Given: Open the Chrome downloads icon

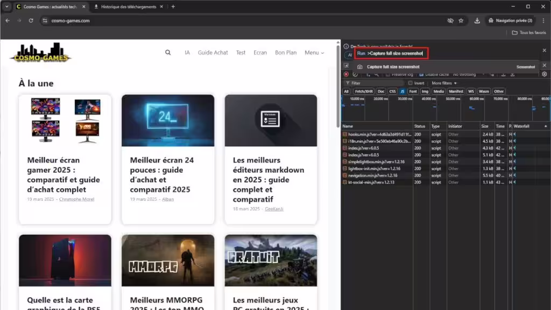Looking at the screenshot, I should (x=477, y=21).
